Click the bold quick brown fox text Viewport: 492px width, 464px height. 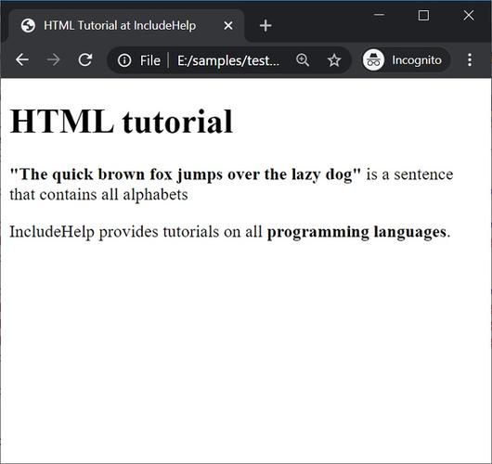(186, 174)
